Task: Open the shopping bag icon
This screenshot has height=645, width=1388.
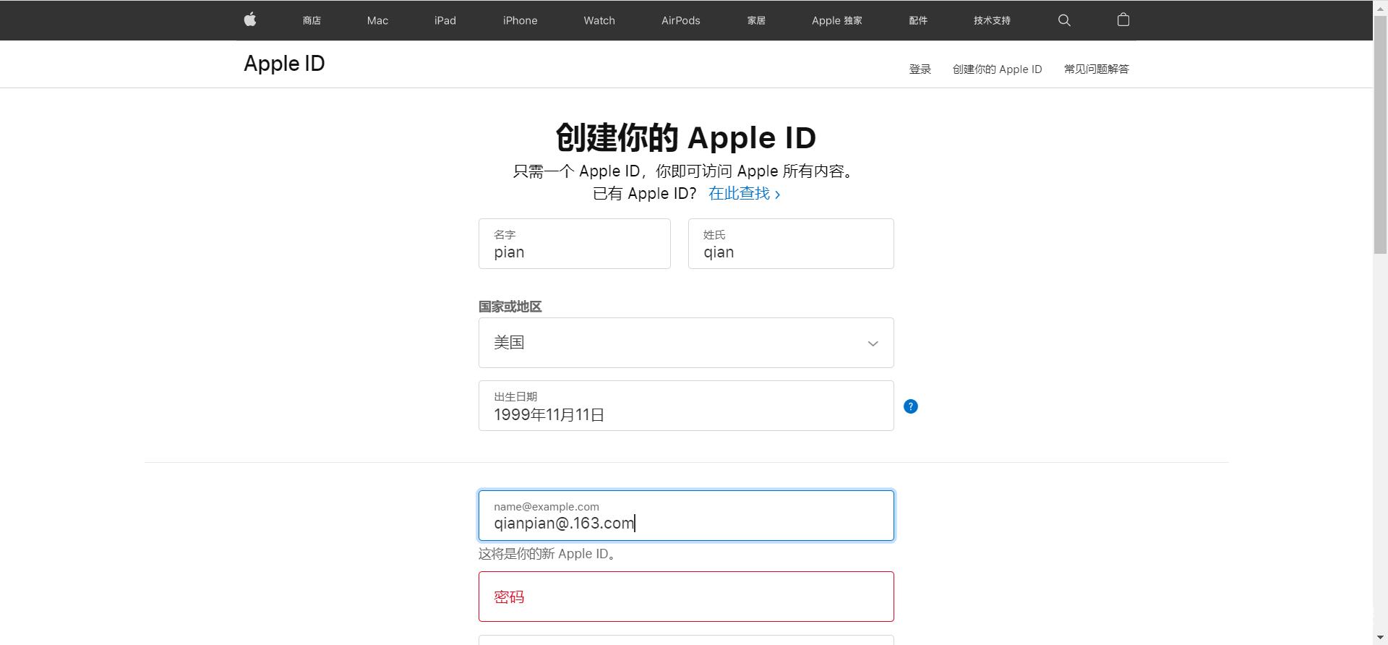Action: coord(1123,20)
